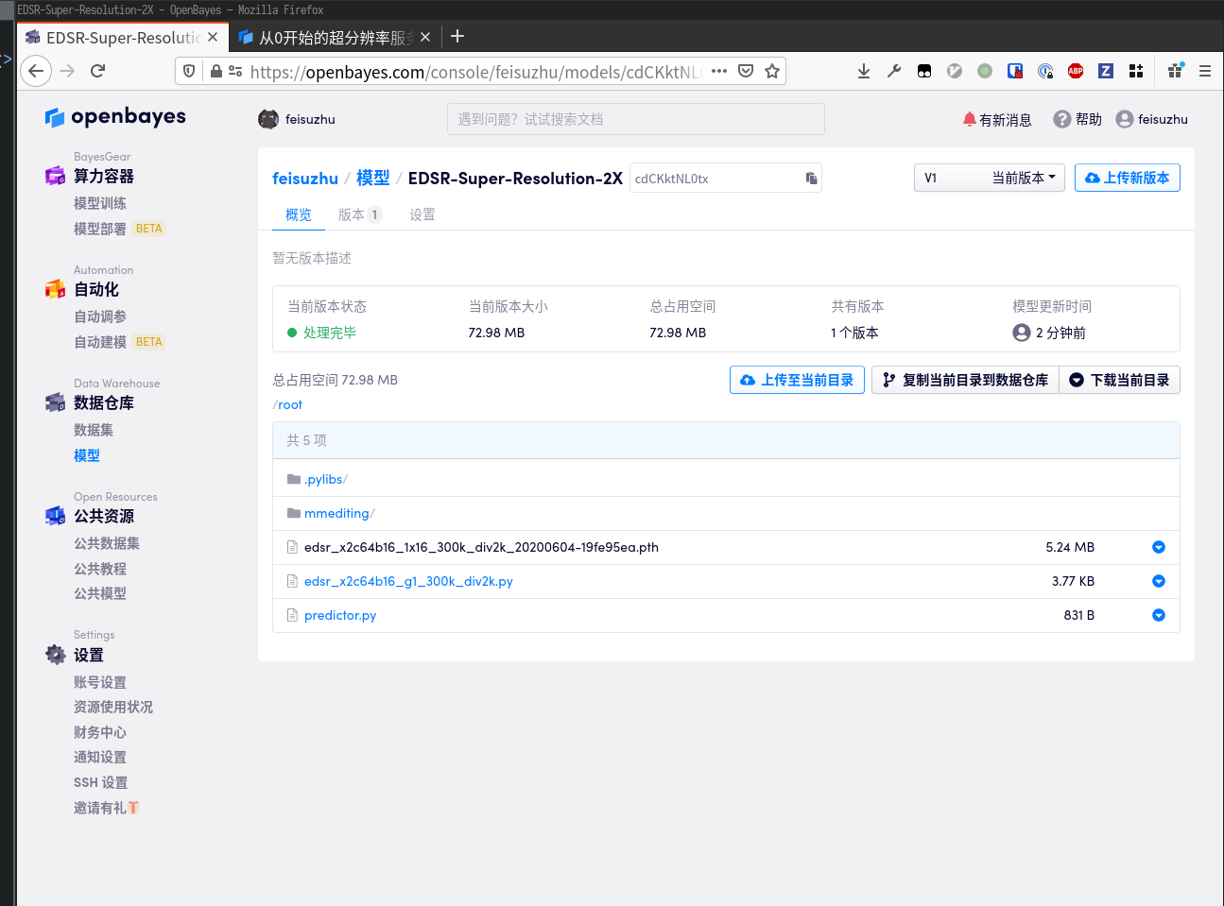Open the mmediting folder

pos(336,513)
